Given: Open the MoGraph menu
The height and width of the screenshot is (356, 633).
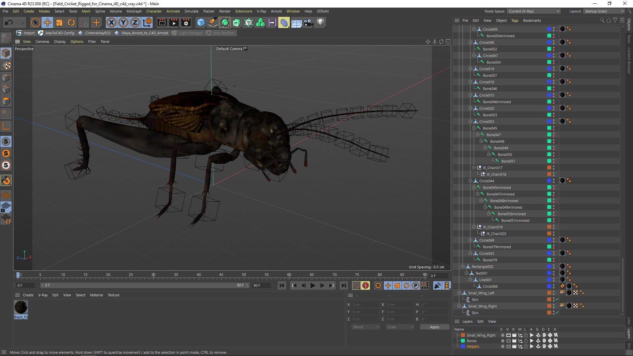Looking at the screenshot, I should pos(134,11).
